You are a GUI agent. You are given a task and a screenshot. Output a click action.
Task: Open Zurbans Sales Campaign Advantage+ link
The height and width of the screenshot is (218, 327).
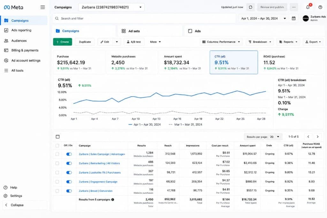[x=102, y=154]
